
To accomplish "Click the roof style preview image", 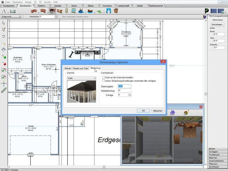I will (x=82, y=91).
